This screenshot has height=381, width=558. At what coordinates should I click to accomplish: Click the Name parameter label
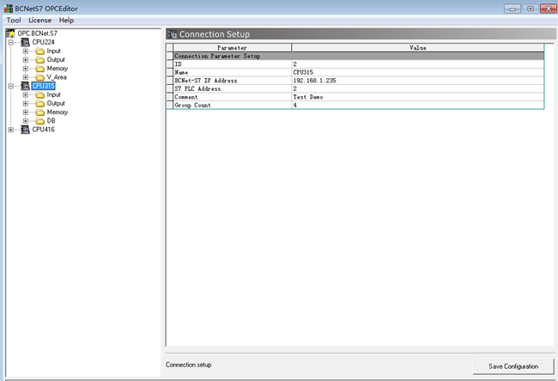[x=181, y=73]
